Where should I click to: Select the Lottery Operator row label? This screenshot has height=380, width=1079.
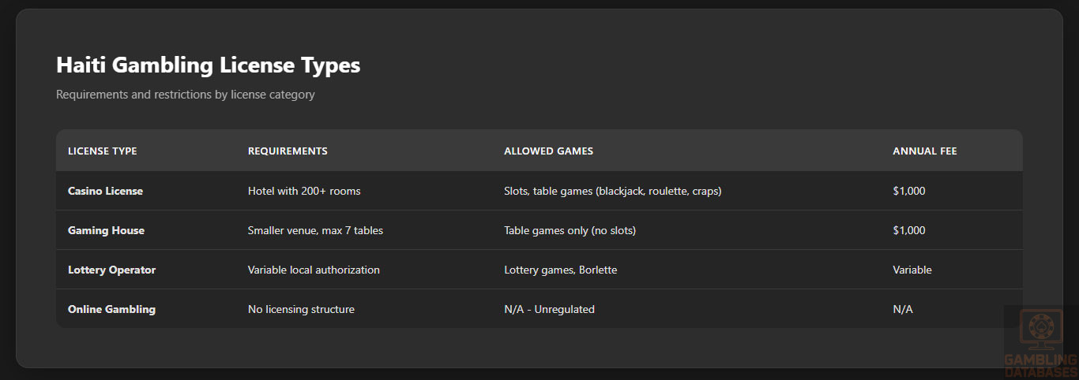point(111,270)
